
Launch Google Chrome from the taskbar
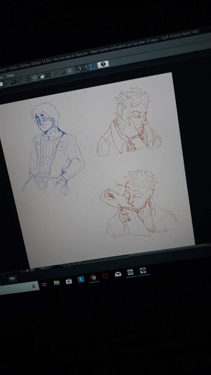[93, 278]
